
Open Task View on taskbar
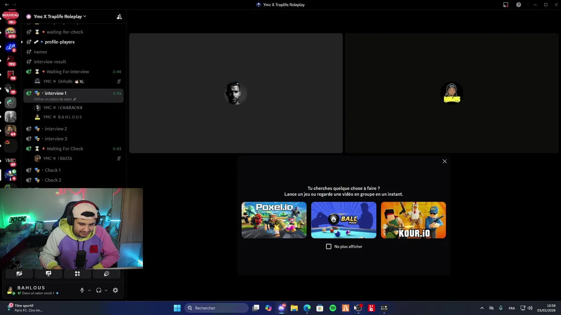[x=256, y=308]
